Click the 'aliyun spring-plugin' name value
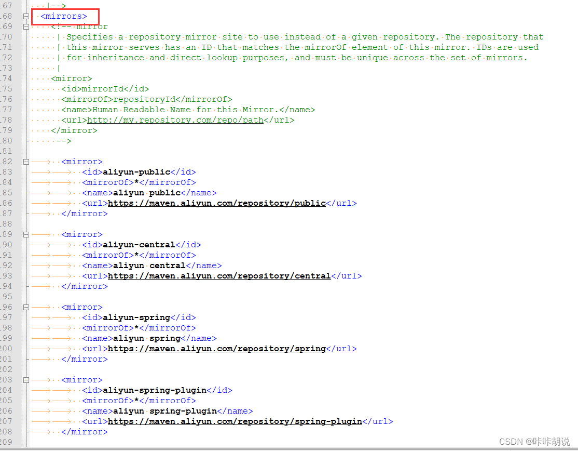The width and height of the screenshot is (578, 451). (165, 411)
